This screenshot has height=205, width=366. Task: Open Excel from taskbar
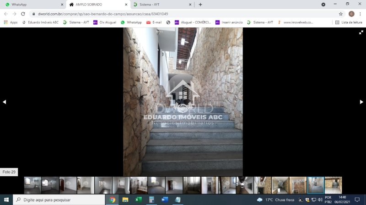[x=139, y=200]
